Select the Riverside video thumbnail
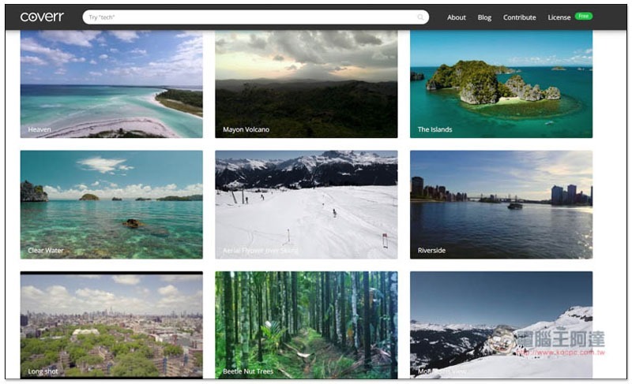The image size is (632, 384). pos(501,203)
